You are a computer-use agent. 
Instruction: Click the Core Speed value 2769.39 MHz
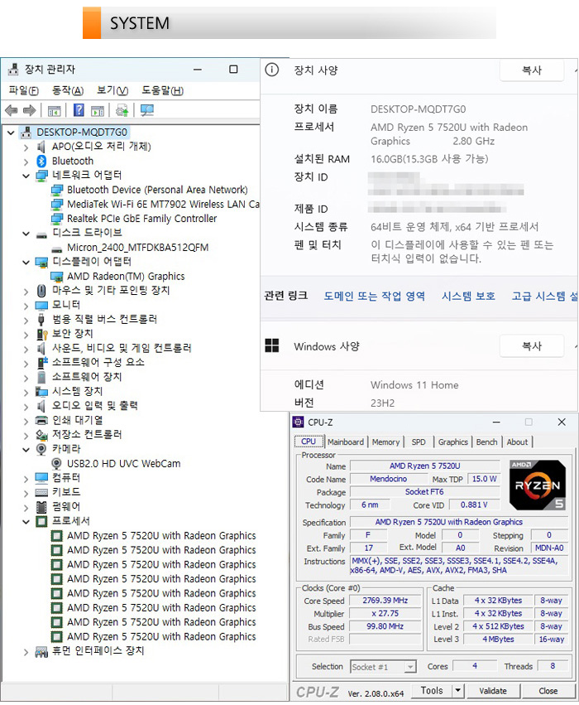[385, 601]
